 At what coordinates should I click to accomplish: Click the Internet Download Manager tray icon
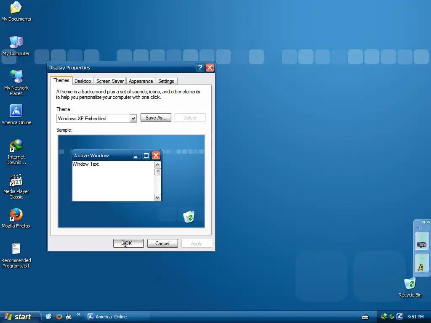(384, 316)
